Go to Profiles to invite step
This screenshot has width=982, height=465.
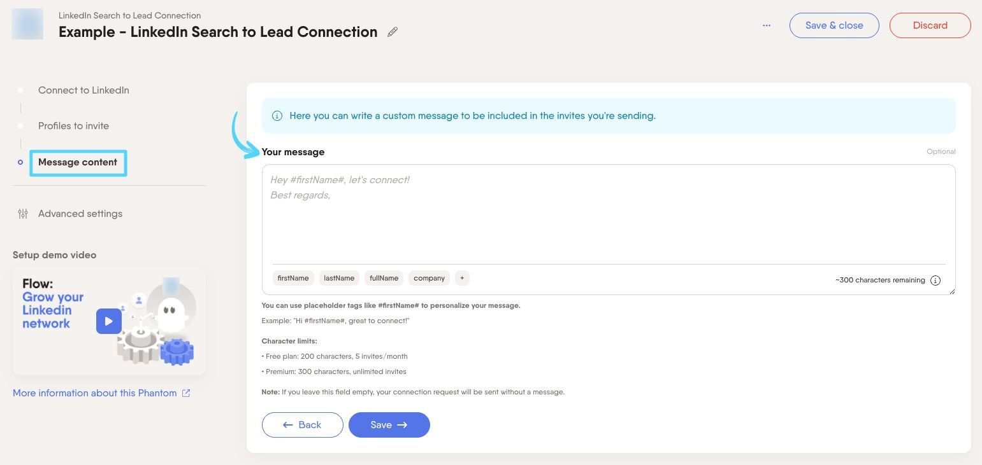tap(73, 126)
